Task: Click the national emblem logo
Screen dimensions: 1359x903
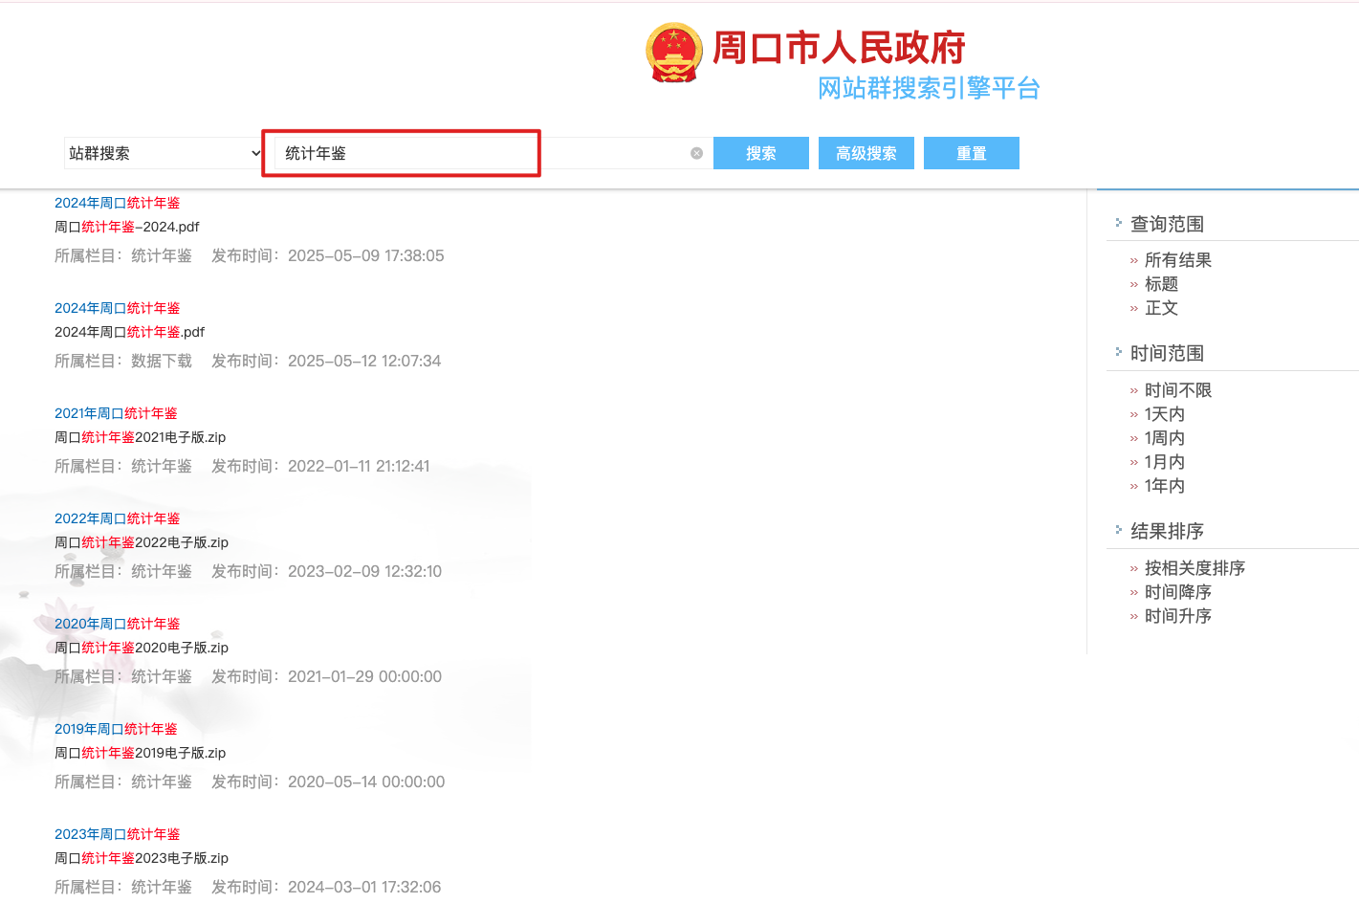Action: click(674, 53)
